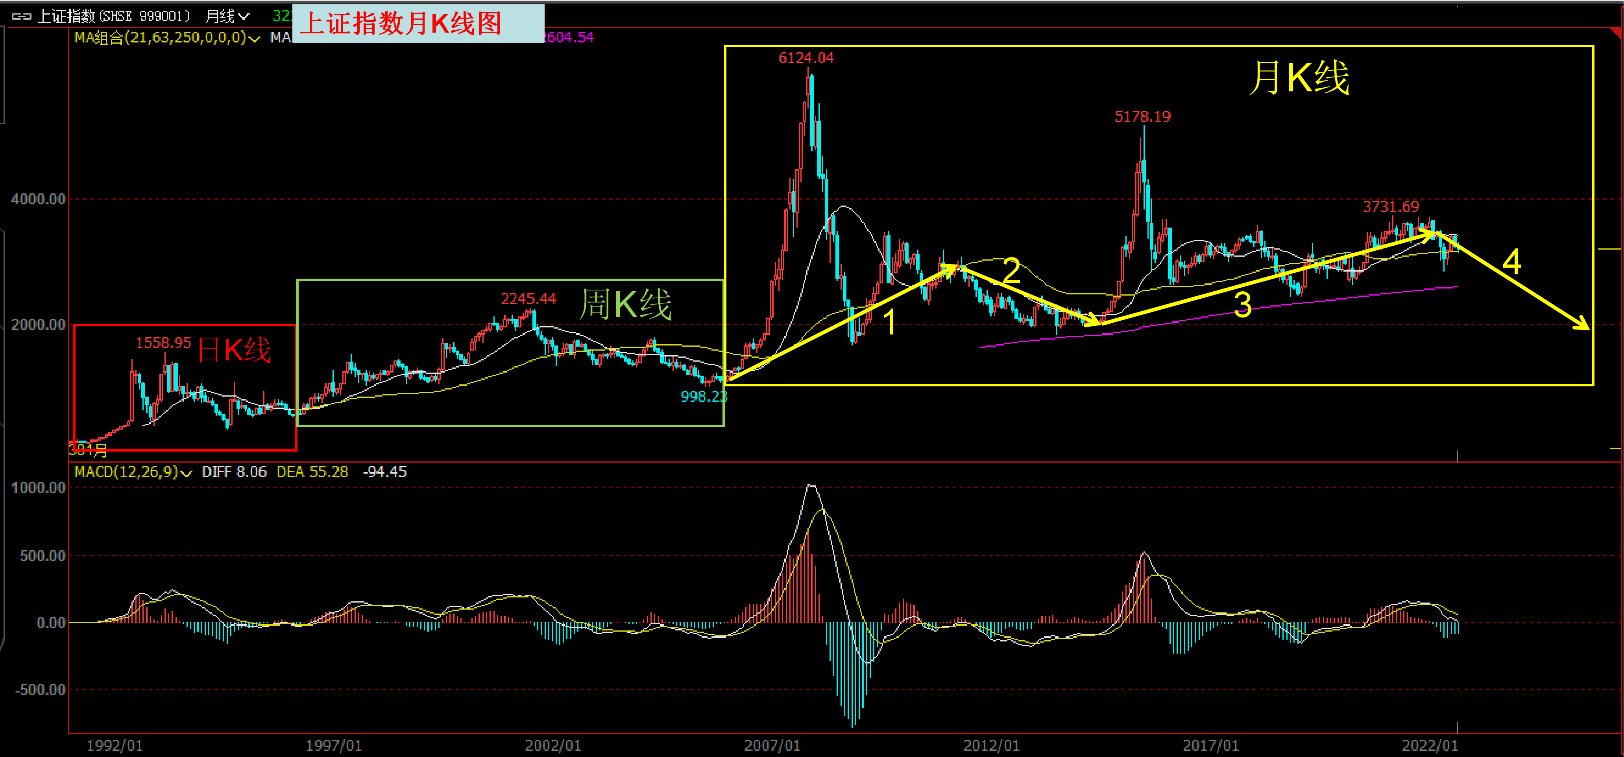Click the MACD value -94.45
The height and width of the screenshot is (757, 1624).
[x=384, y=472]
